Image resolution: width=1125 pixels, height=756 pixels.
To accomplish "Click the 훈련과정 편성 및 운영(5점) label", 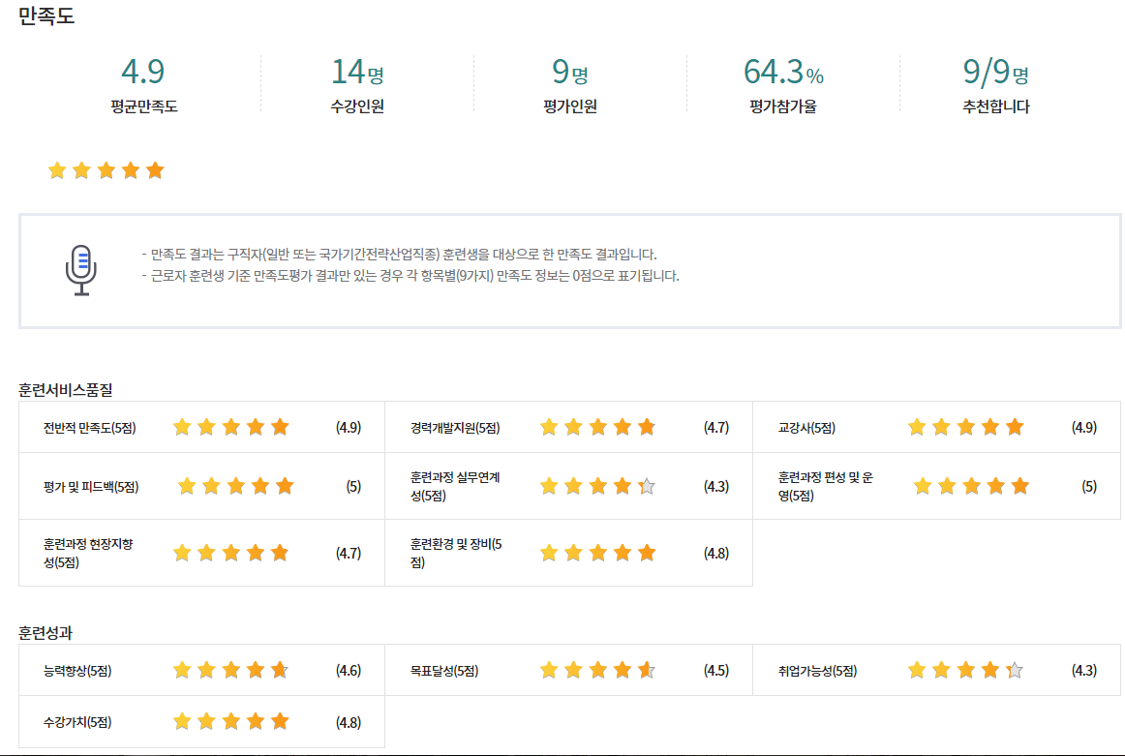I will point(825,486).
